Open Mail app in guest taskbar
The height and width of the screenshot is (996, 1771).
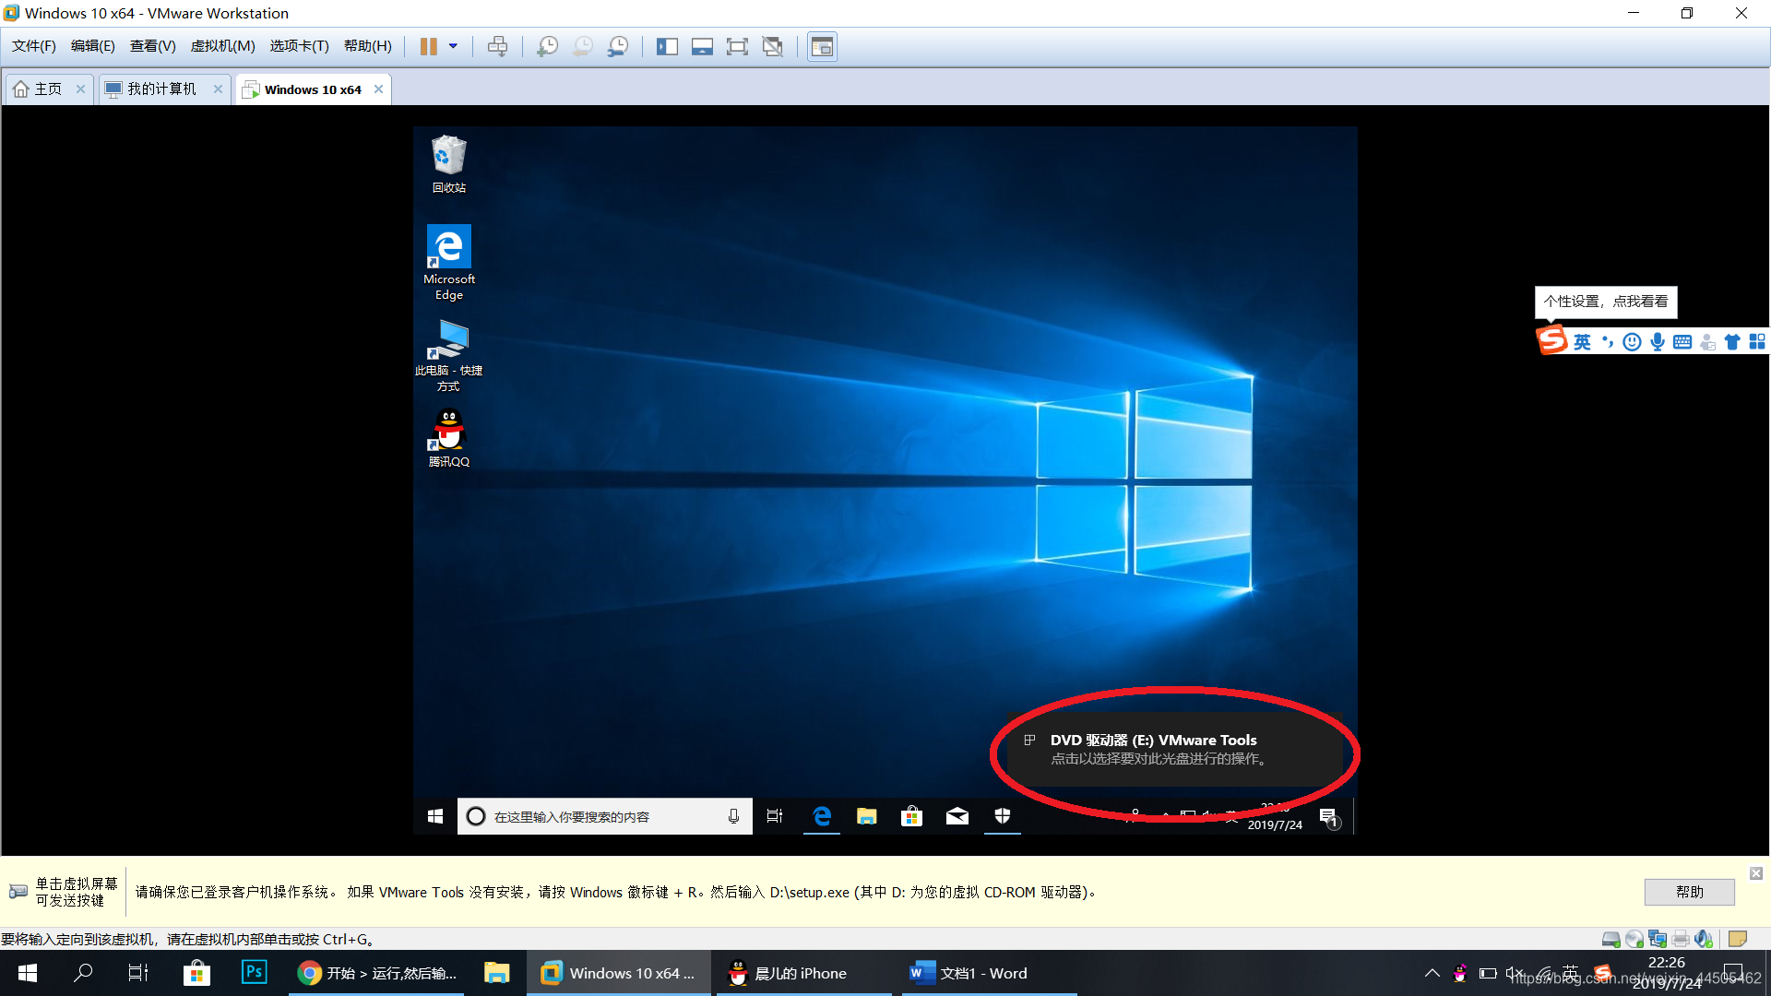[957, 816]
